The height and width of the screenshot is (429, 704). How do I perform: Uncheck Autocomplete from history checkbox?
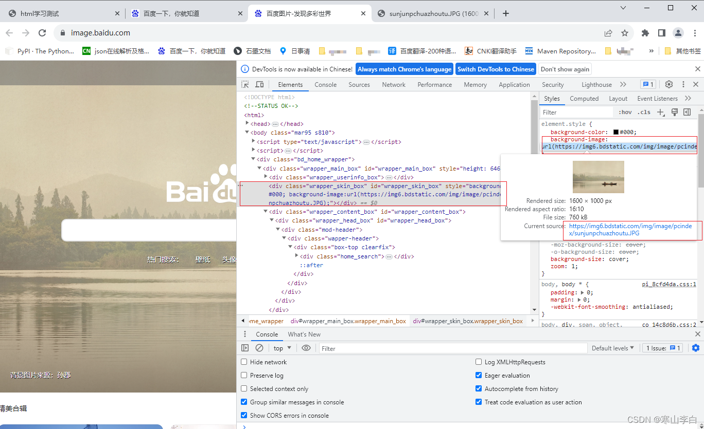[479, 388]
